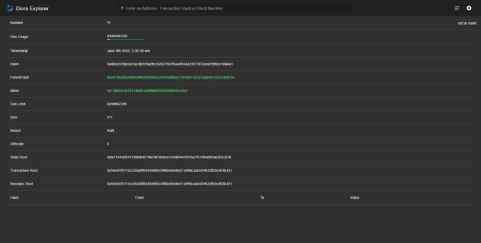Select the block number value 11
Image resolution: width=481 pixels, height=243 pixels.
pyautogui.click(x=109, y=23)
